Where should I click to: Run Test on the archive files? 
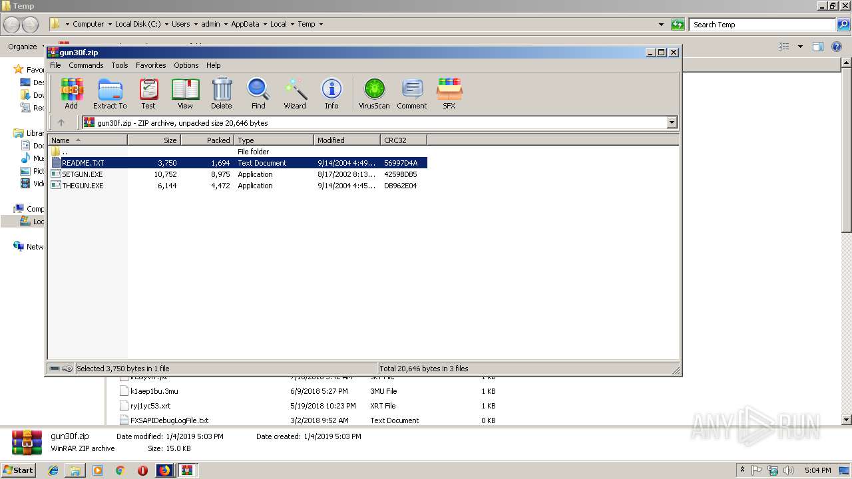[148, 93]
